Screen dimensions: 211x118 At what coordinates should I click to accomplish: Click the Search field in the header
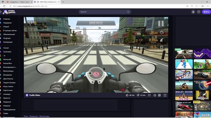click(x=105, y=12)
